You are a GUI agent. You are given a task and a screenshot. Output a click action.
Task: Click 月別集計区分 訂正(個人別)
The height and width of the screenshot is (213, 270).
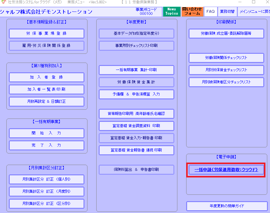tap(46, 179)
